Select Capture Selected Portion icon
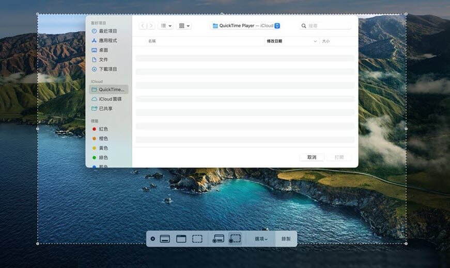This screenshot has height=268, width=450. point(197,239)
